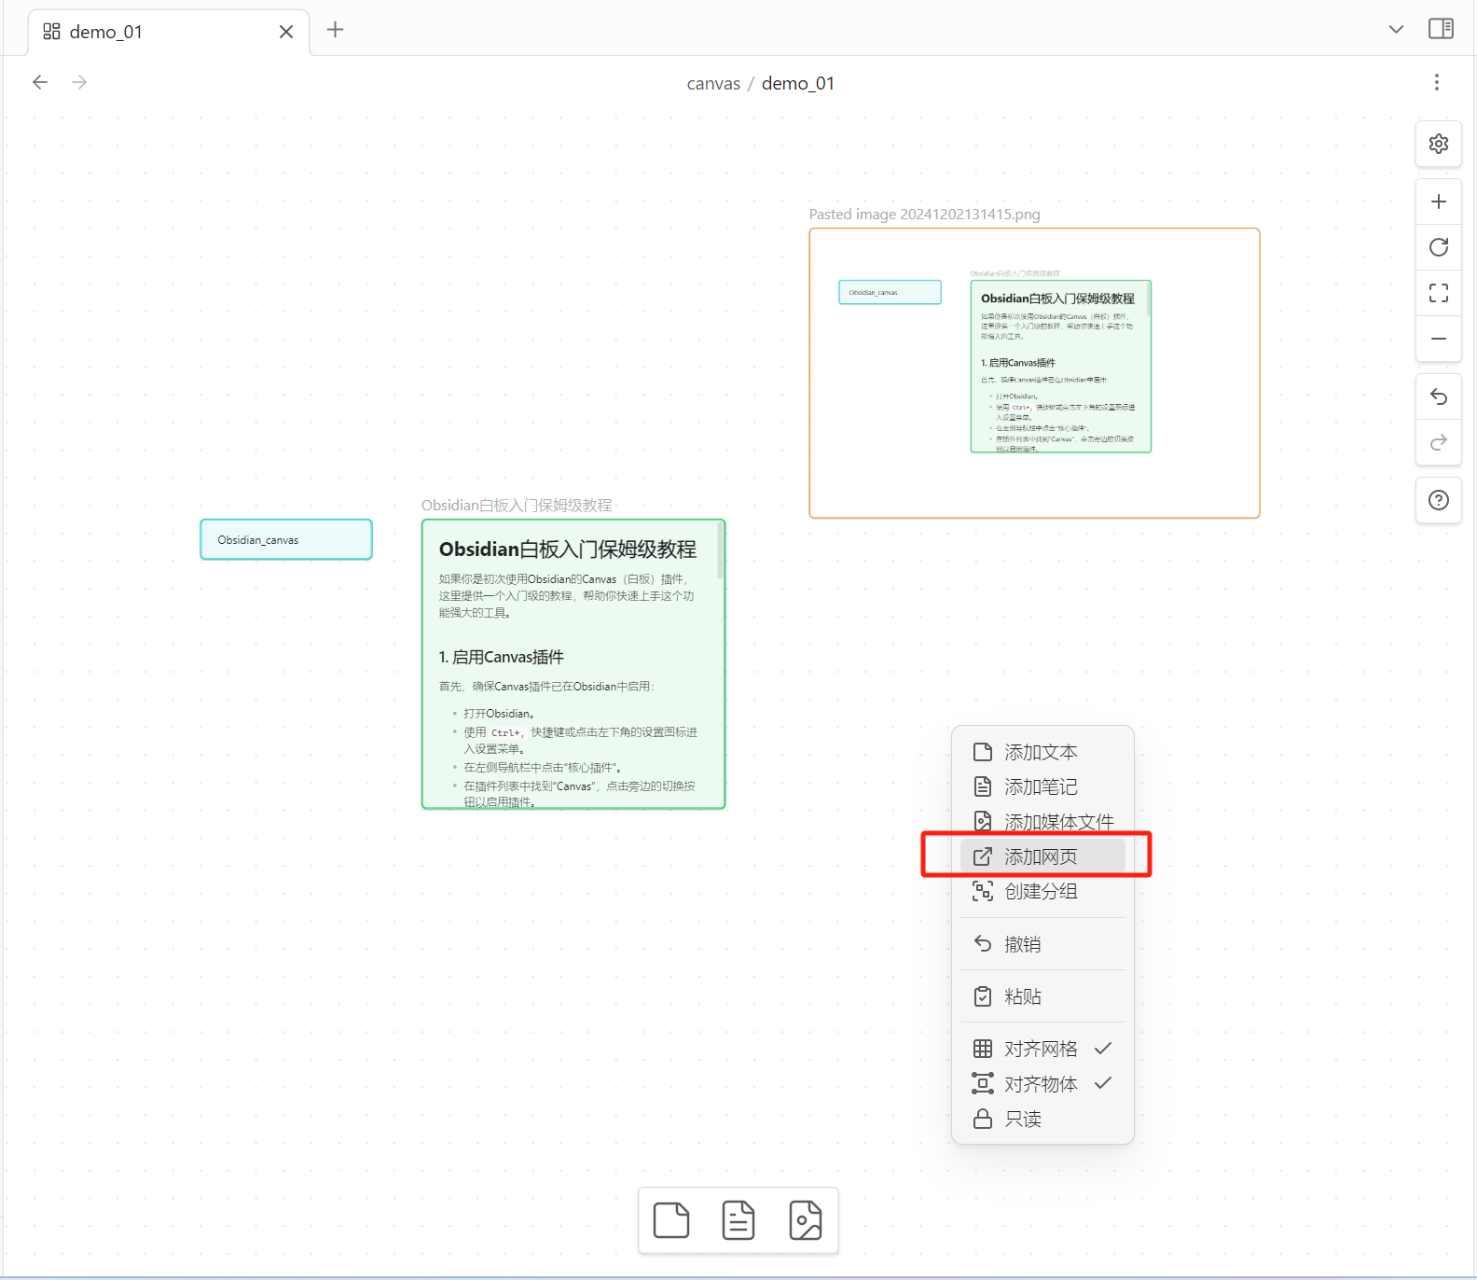The width and height of the screenshot is (1477, 1280).
Task: Click the Obsidian白板入门保姆级教程 card label
Action: 517,505
